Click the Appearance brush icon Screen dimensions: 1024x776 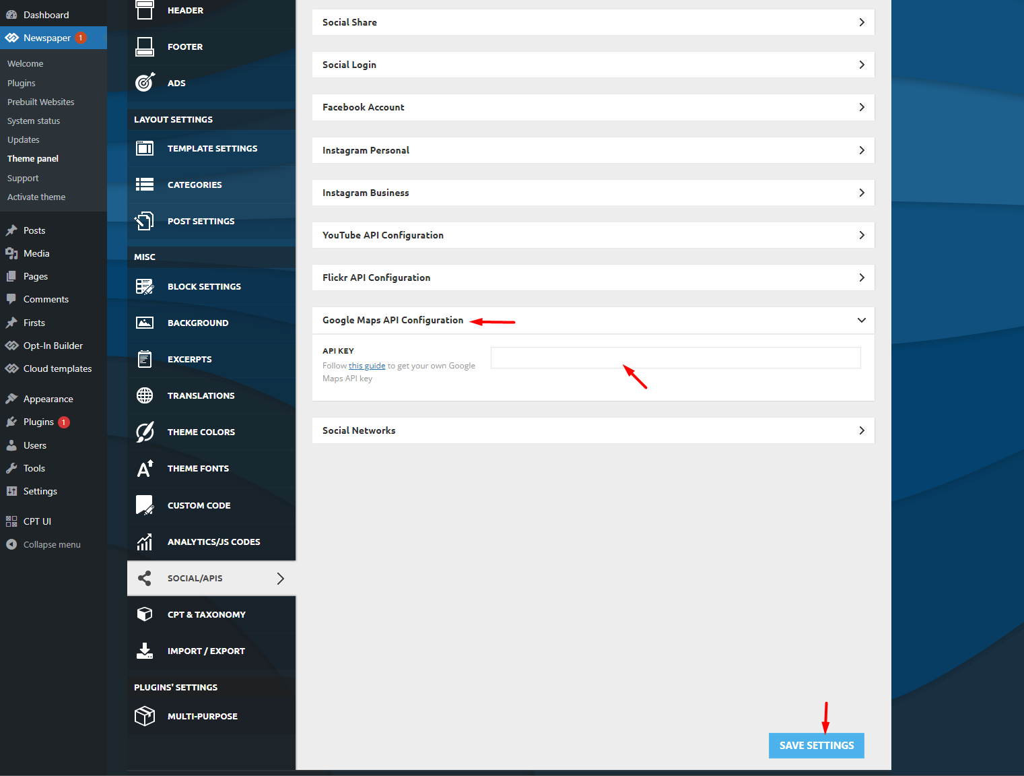click(x=11, y=399)
